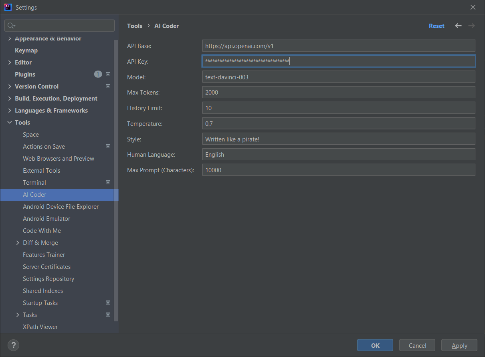
Task: Click the Reset link
Action: tap(436, 26)
